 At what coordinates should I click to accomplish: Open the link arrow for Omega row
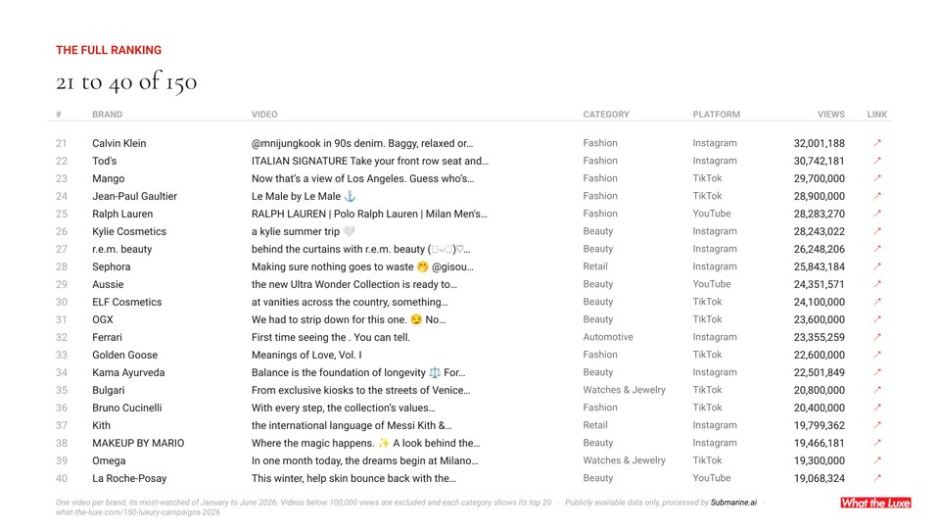[x=877, y=460]
